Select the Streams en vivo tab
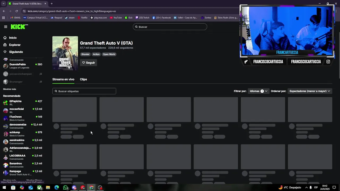 pyautogui.click(x=63, y=79)
